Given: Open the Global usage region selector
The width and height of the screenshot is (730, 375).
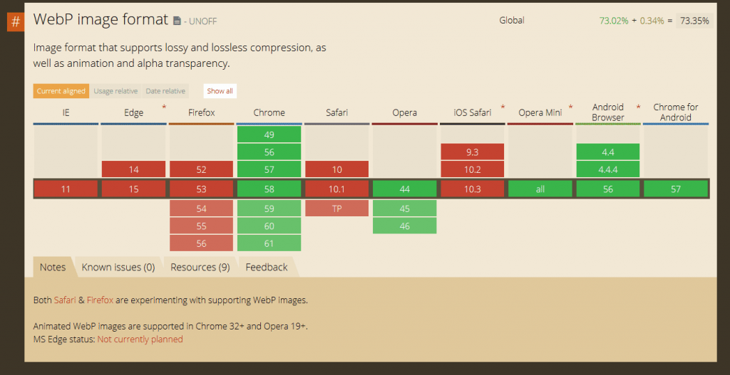Looking at the screenshot, I should pos(512,21).
